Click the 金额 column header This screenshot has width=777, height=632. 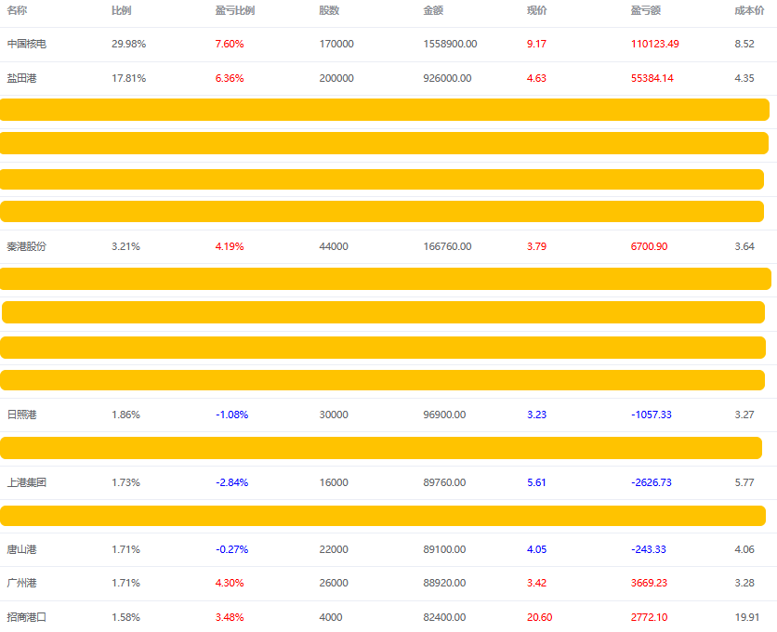(433, 10)
